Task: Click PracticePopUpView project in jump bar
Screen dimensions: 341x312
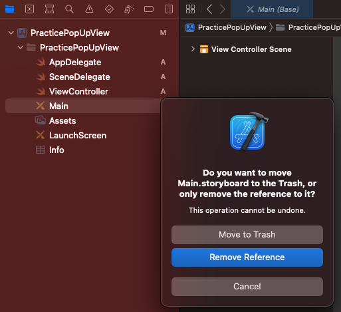Action: click(x=226, y=27)
